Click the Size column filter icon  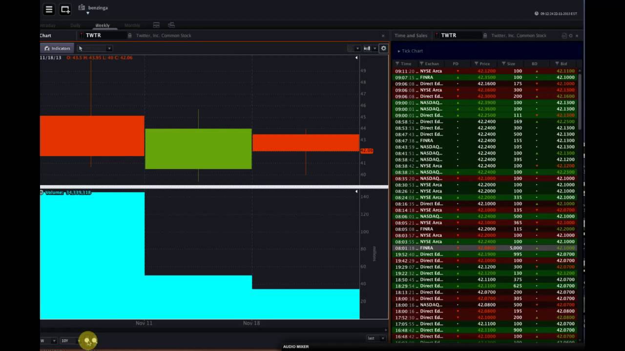[x=503, y=64]
